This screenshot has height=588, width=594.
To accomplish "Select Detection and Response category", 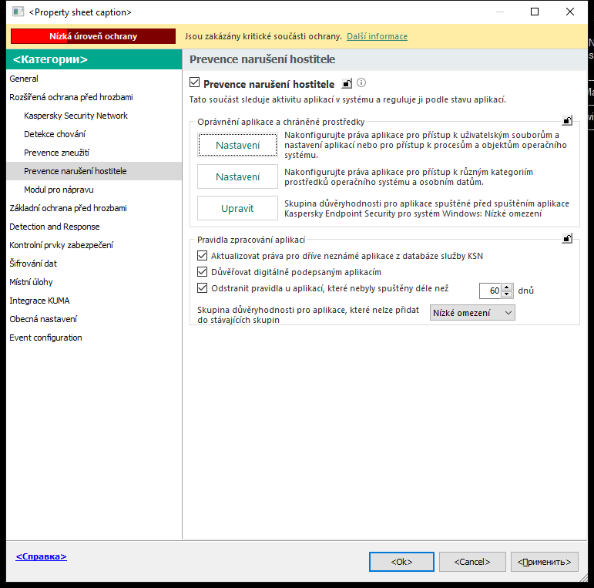I will [x=94, y=227].
